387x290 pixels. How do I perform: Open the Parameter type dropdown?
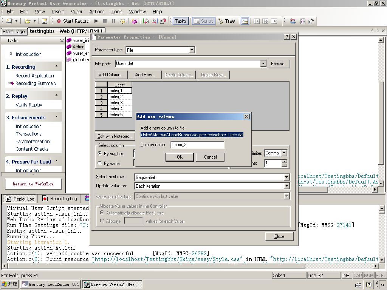click(192, 50)
